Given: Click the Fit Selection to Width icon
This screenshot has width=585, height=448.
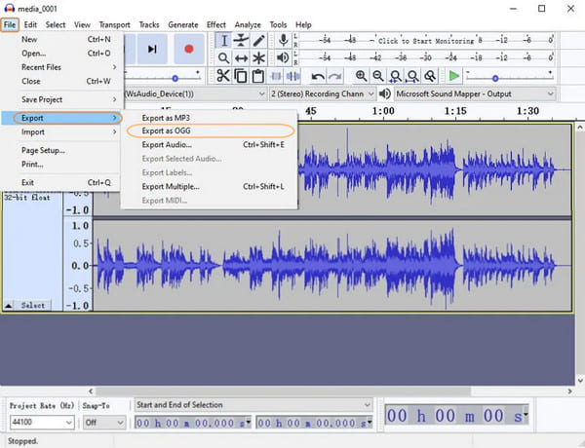Looking at the screenshot, I should [396, 76].
